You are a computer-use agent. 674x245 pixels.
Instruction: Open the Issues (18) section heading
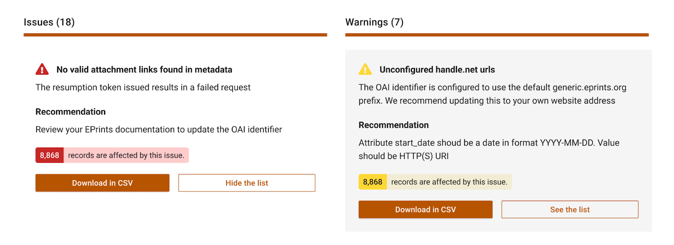(x=49, y=22)
